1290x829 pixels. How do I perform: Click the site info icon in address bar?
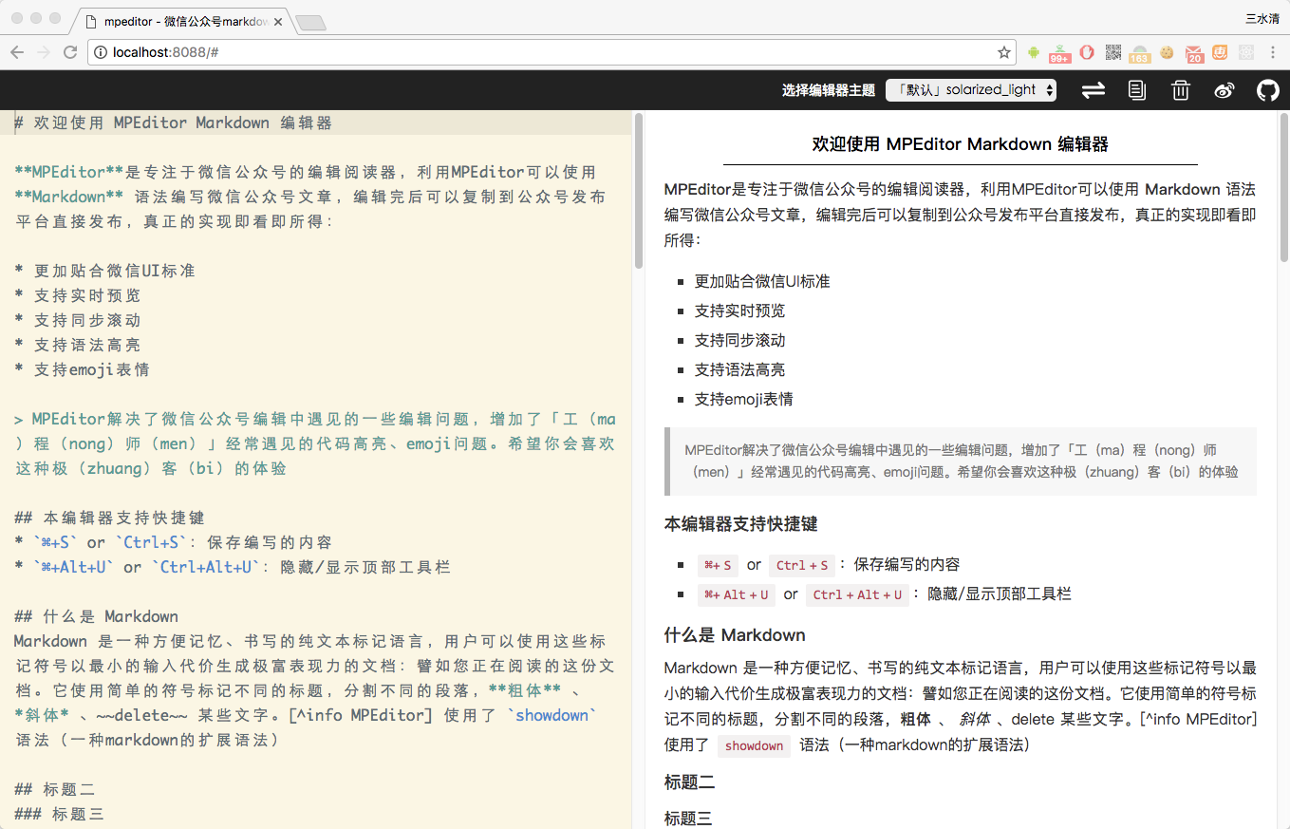(101, 52)
